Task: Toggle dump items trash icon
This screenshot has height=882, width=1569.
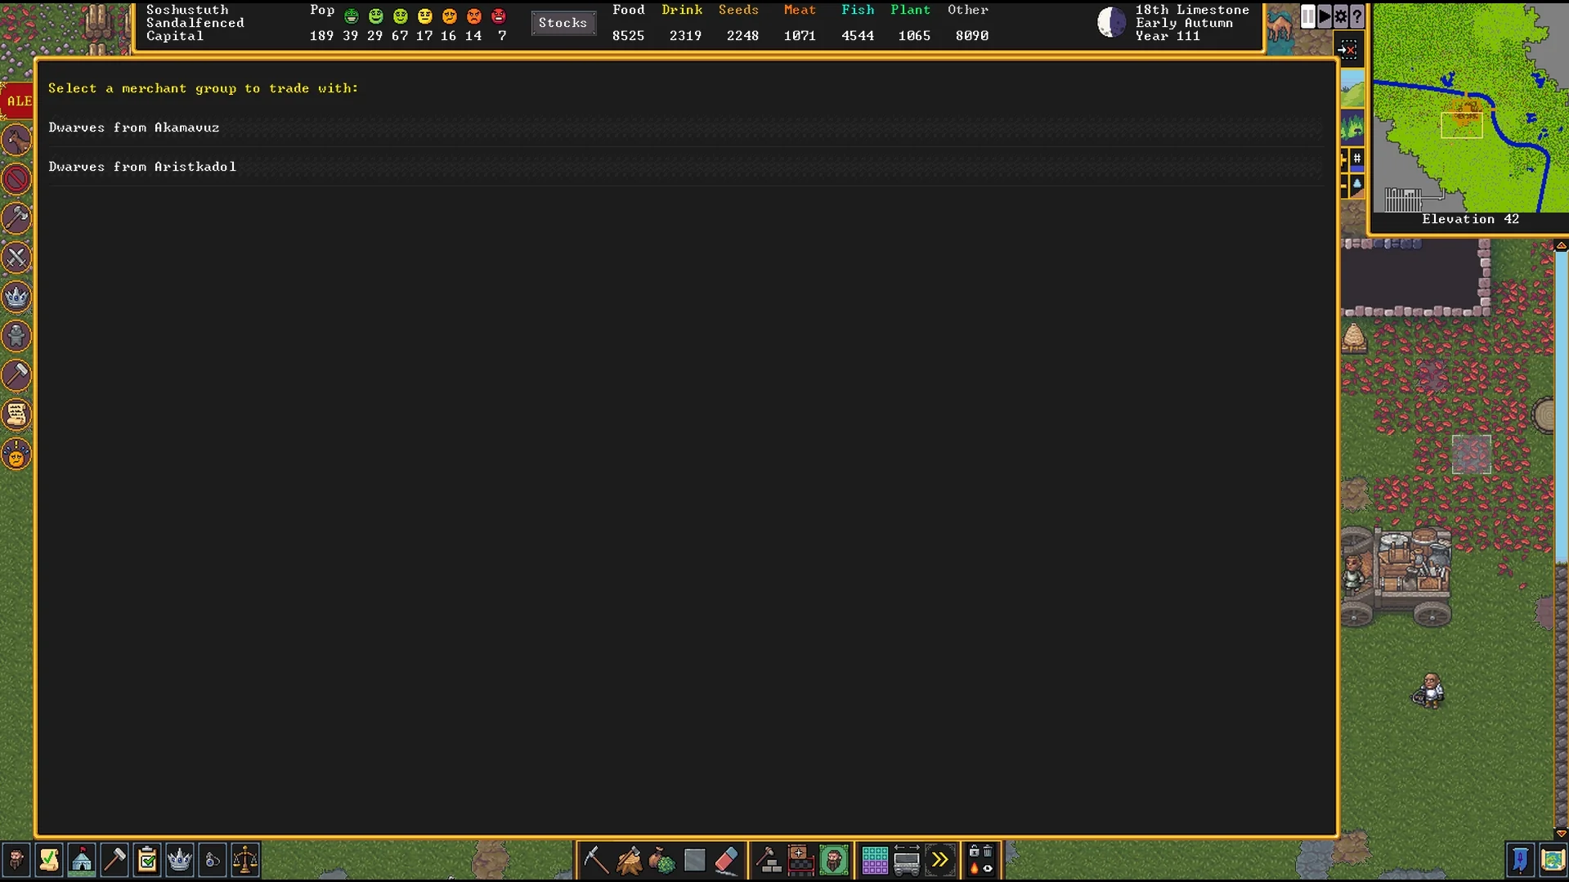Action: coord(988,852)
